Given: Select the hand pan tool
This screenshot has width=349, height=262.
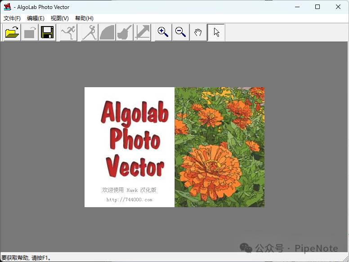Looking at the screenshot, I should [x=198, y=32].
